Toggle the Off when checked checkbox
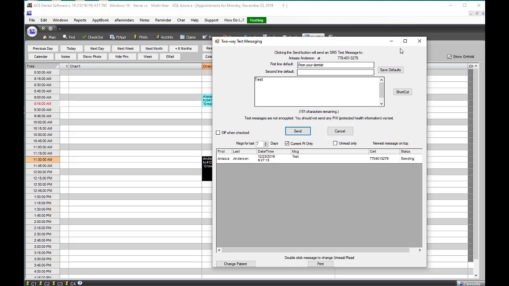 218,133
